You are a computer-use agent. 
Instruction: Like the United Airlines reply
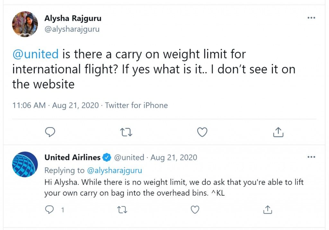195,210
